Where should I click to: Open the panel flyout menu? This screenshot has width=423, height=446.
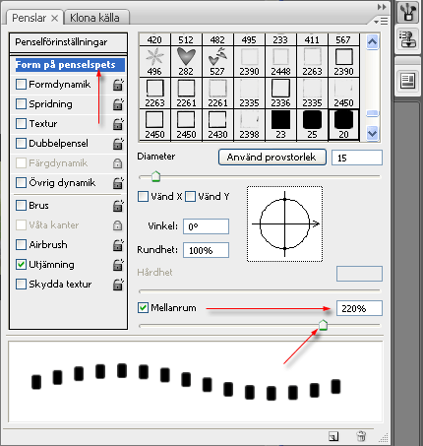point(381,21)
